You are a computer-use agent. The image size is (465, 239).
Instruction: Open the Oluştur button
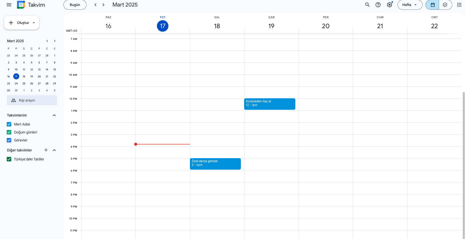point(21,22)
